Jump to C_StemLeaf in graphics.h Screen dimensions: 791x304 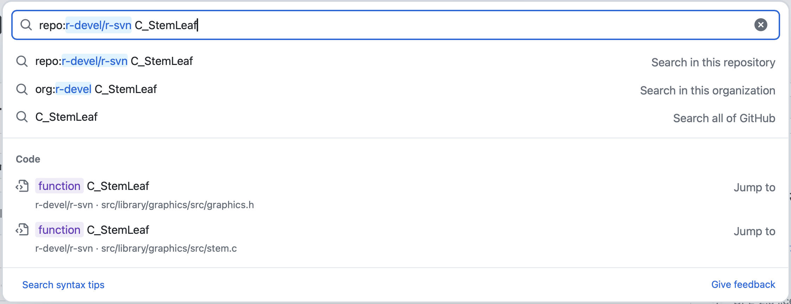[x=754, y=187]
